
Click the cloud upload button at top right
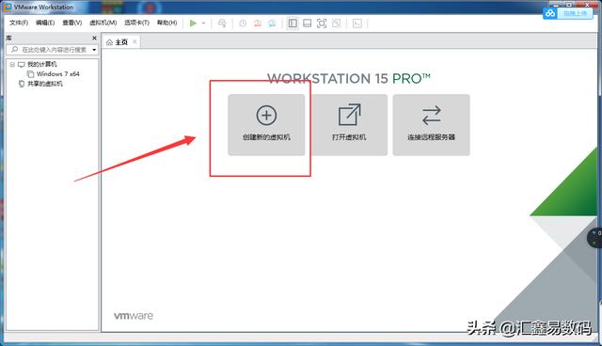click(568, 13)
